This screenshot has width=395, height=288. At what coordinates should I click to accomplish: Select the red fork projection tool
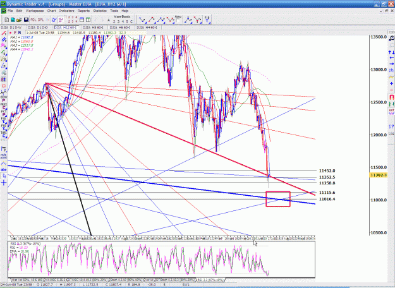(197, 20)
